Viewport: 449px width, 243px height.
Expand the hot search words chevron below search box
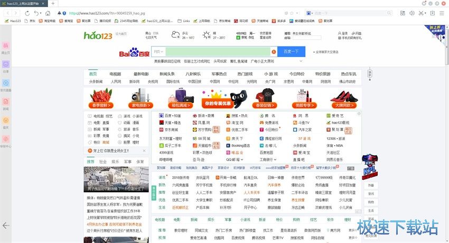pyautogui.click(x=301, y=61)
